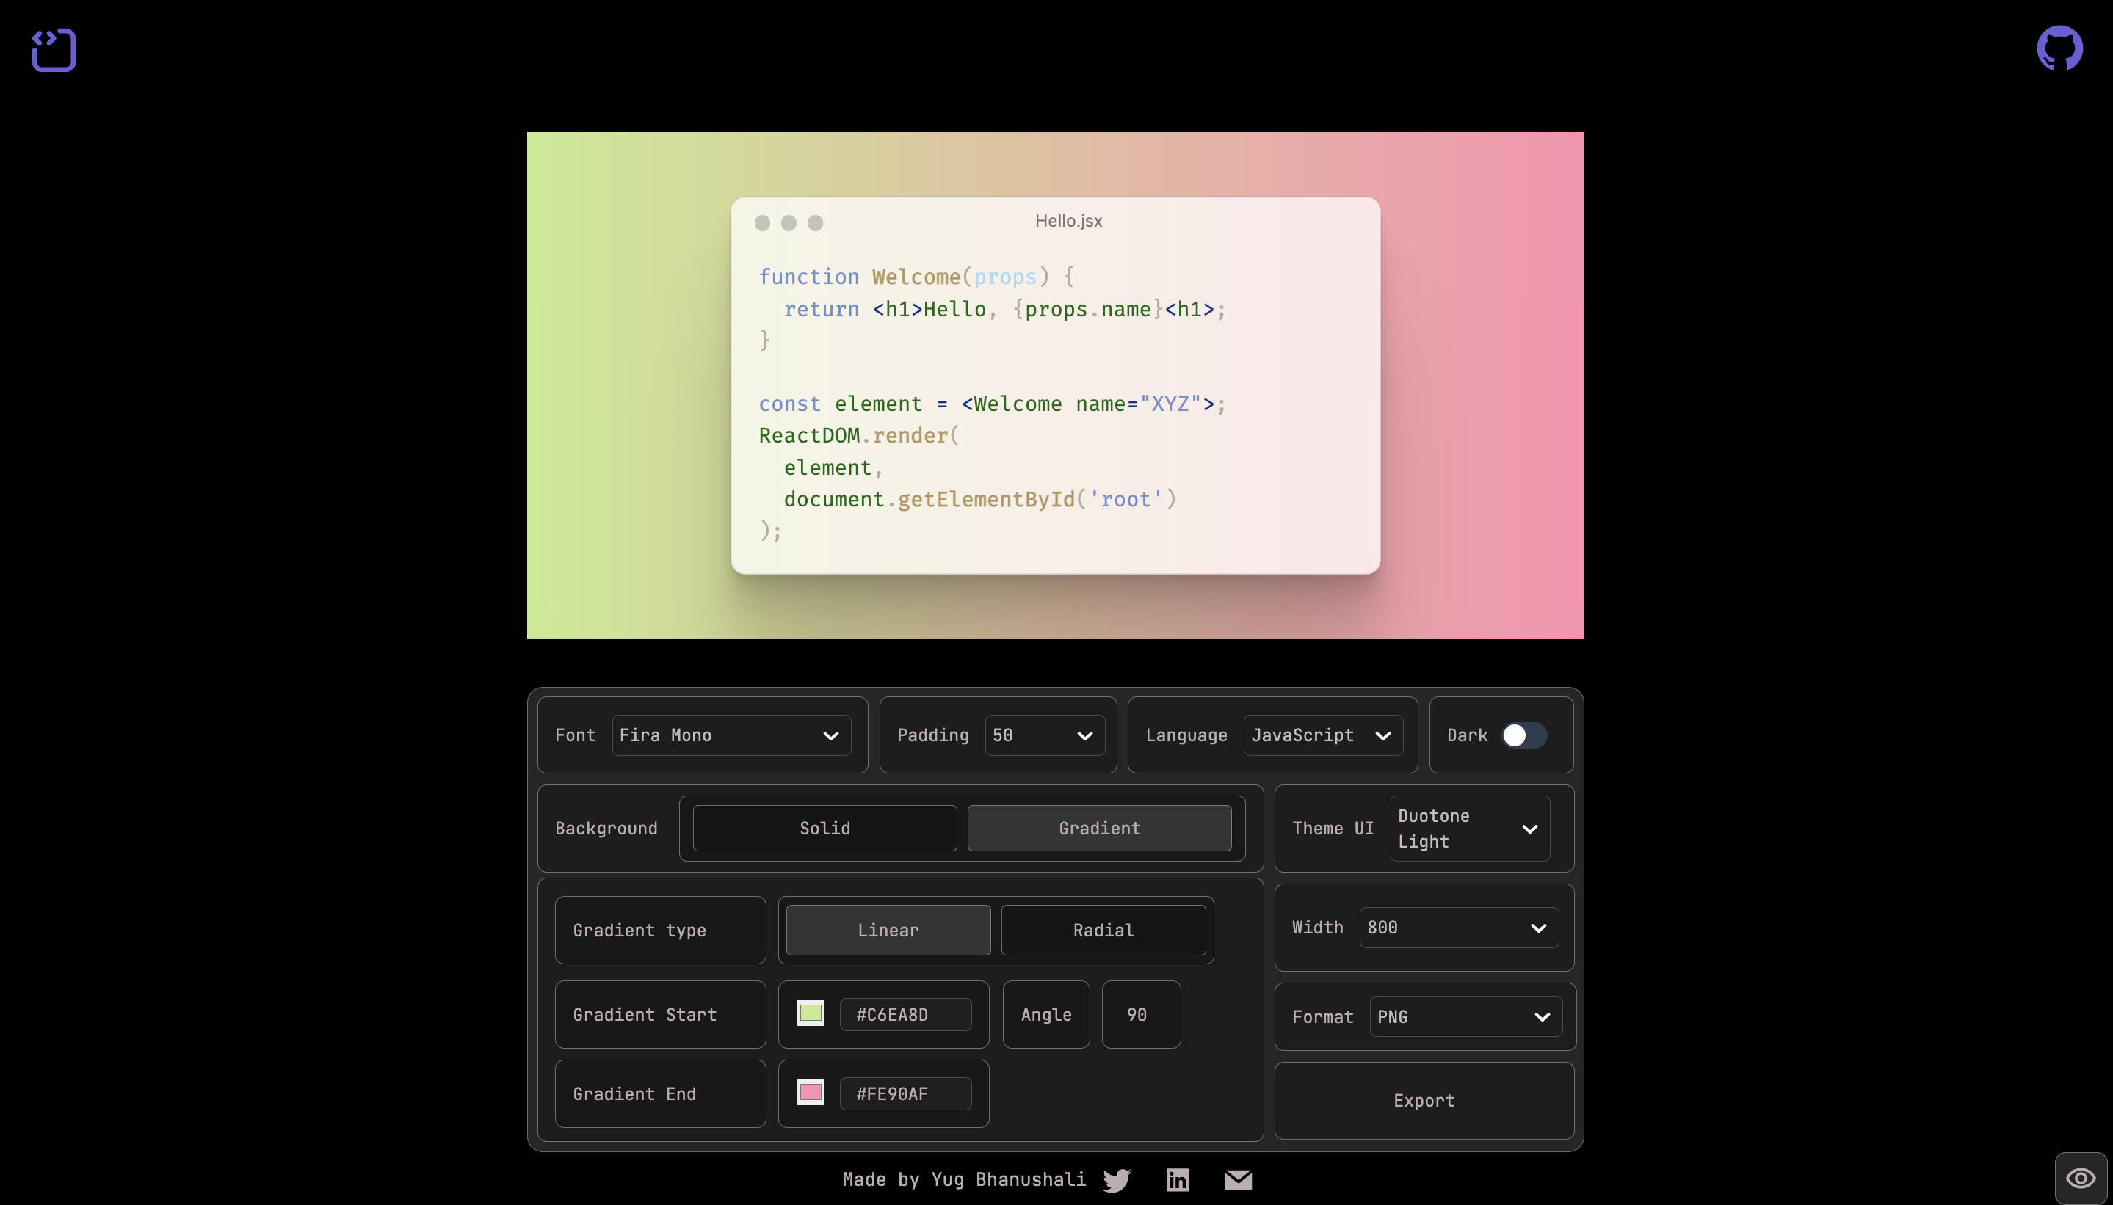This screenshot has width=2113, height=1205.
Task: Click the 'Gradient type' label
Action: [x=639, y=931]
